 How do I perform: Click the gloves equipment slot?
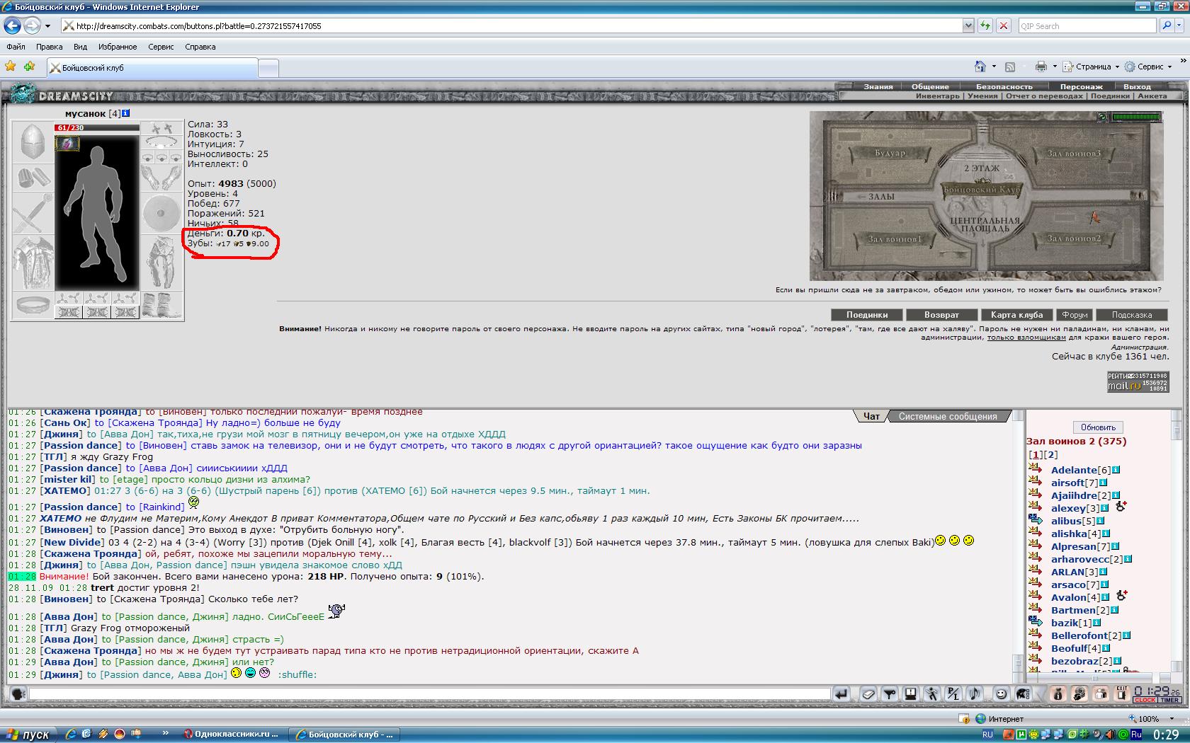162,178
